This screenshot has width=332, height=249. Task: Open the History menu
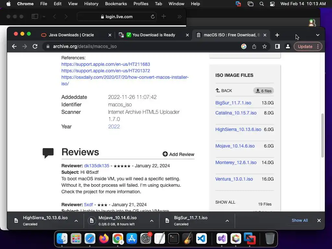point(91,4)
